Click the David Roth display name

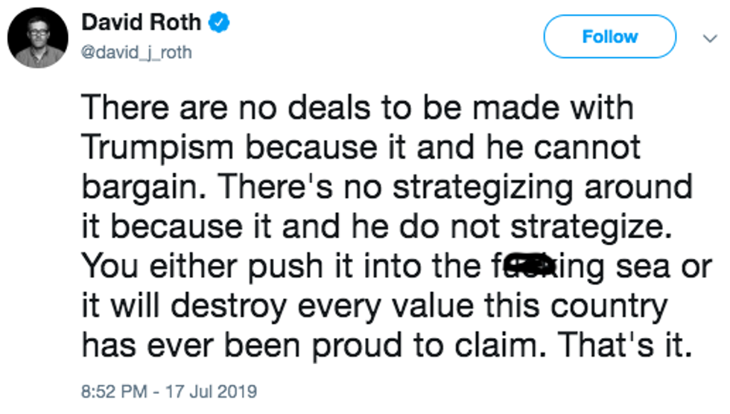(x=141, y=23)
